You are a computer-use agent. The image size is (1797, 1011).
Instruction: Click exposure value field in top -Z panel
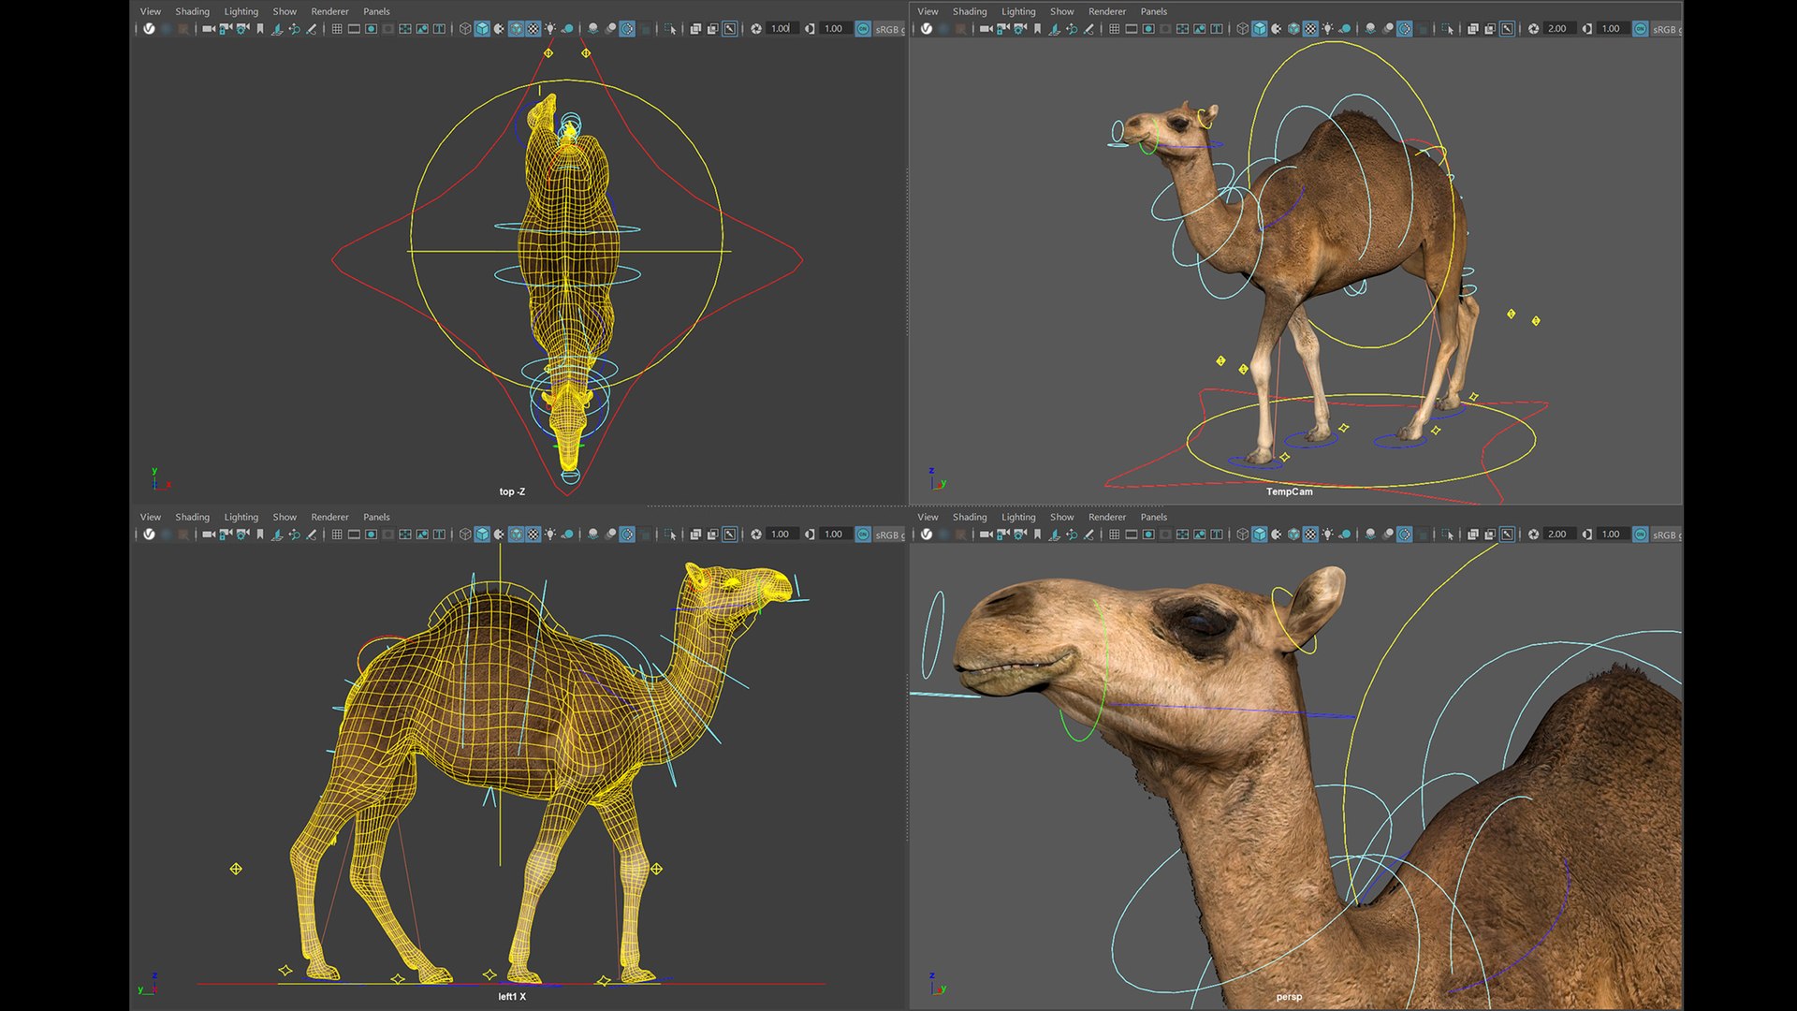(781, 29)
